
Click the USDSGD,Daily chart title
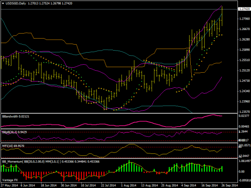(x=16, y=4)
